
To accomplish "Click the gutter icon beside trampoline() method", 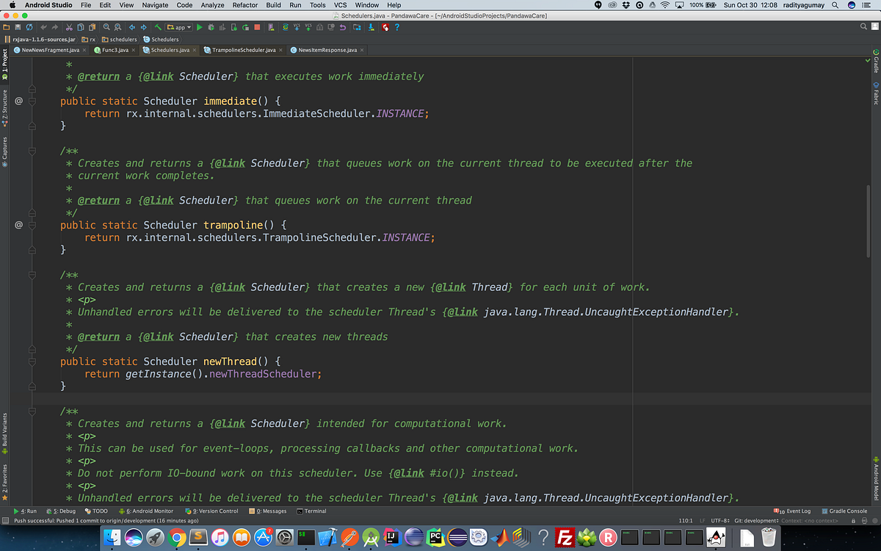I will [19, 225].
